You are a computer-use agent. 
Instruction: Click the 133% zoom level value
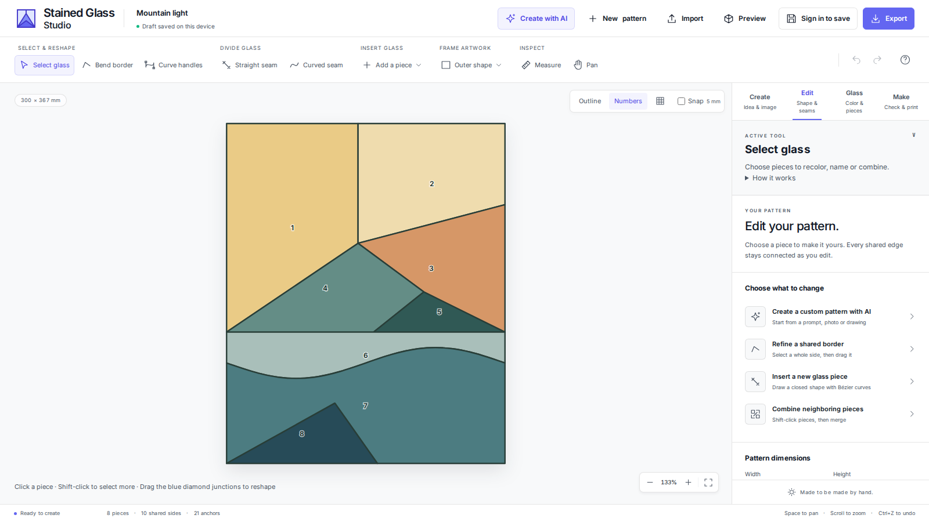point(669,483)
